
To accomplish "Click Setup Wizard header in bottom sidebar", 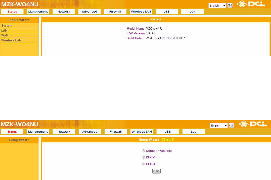I will click(x=19, y=140).
